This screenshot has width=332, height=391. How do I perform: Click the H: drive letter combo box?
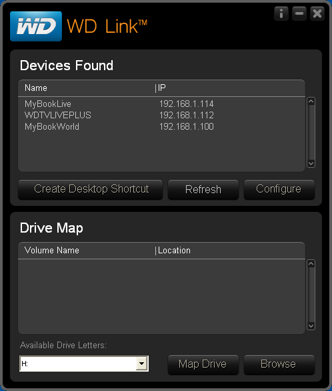point(84,364)
